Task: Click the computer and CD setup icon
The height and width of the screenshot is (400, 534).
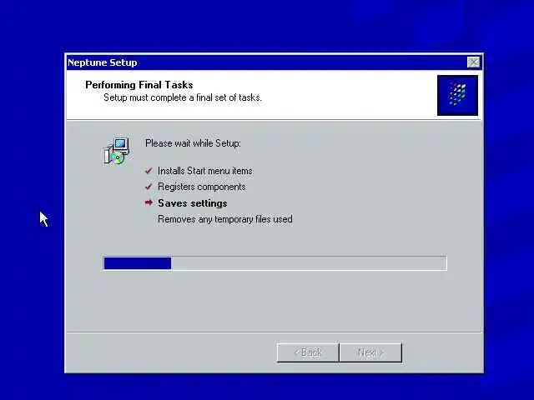Action: tap(117, 151)
